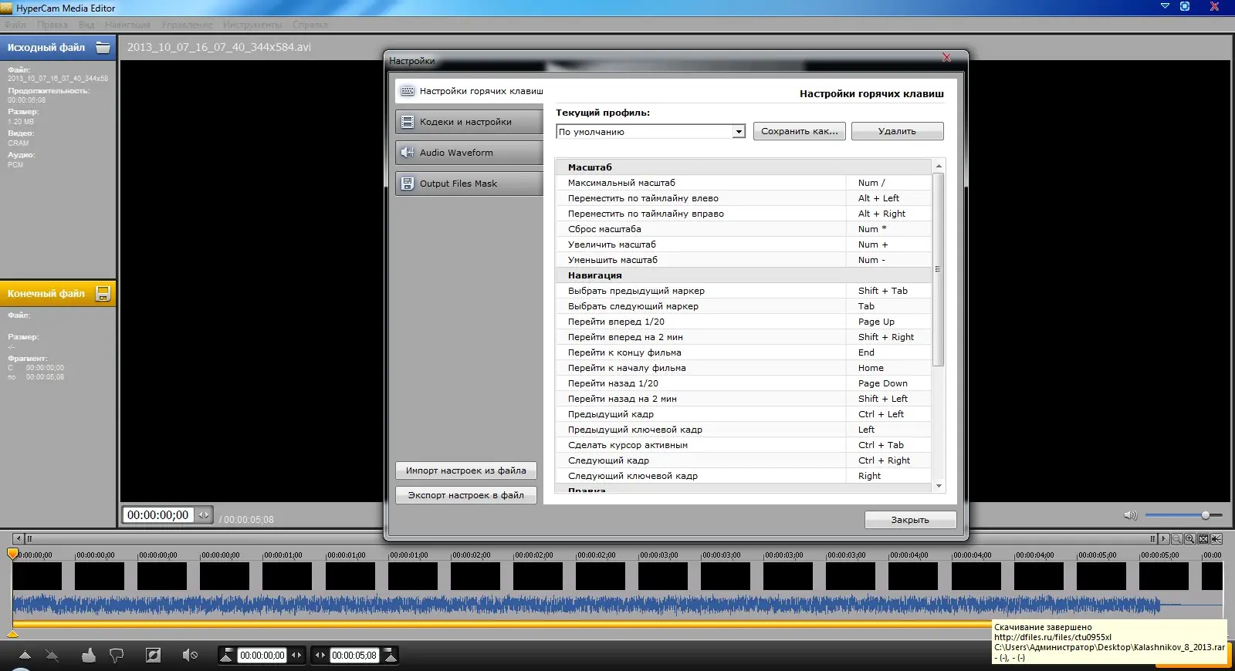Zoom in the timeline with magnifier plus
Image resolution: width=1235 pixels, height=671 pixels.
click(1190, 539)
